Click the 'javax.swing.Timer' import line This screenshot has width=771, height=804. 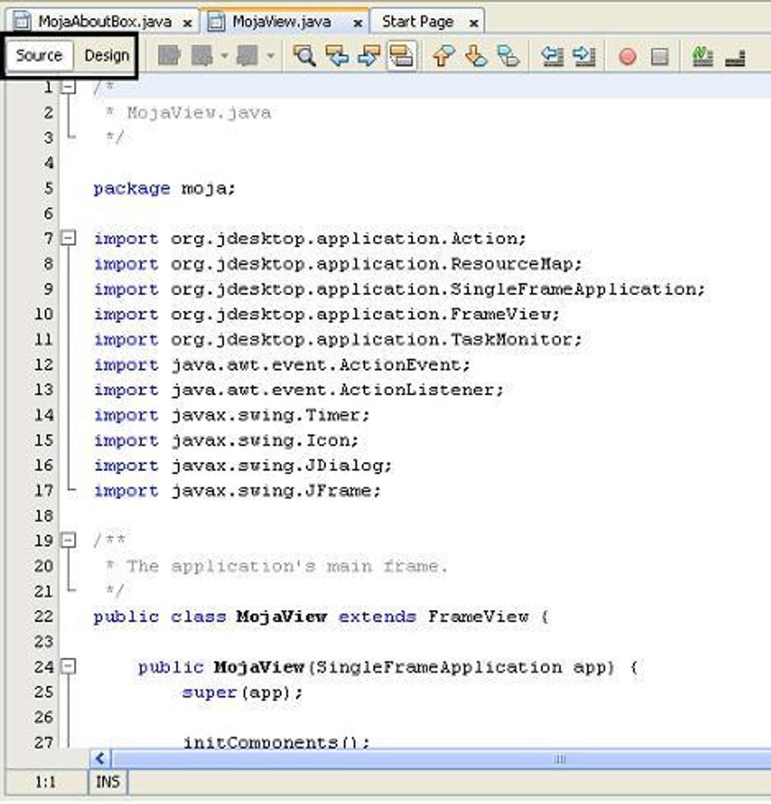click(x=232, y=415)
